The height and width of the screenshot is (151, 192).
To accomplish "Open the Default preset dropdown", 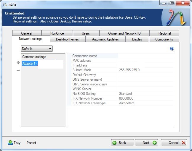I will tap(37, 49).
